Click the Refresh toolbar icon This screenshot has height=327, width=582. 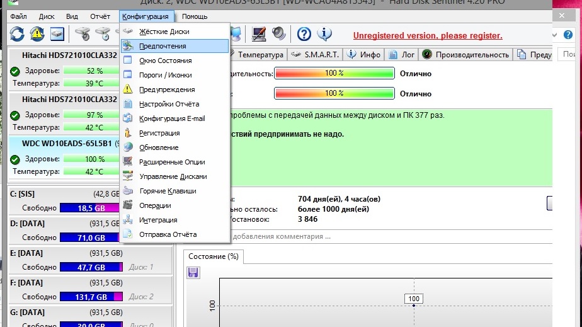tap(17, 34)
